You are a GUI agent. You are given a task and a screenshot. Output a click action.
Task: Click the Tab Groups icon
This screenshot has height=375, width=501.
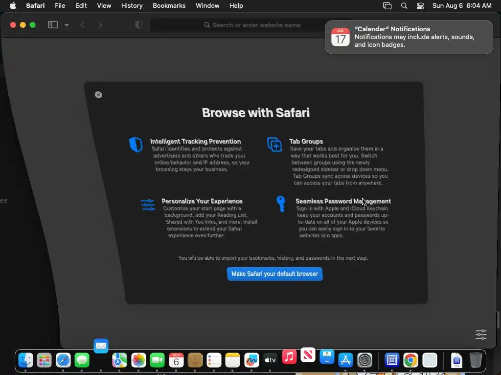(274, 145)
